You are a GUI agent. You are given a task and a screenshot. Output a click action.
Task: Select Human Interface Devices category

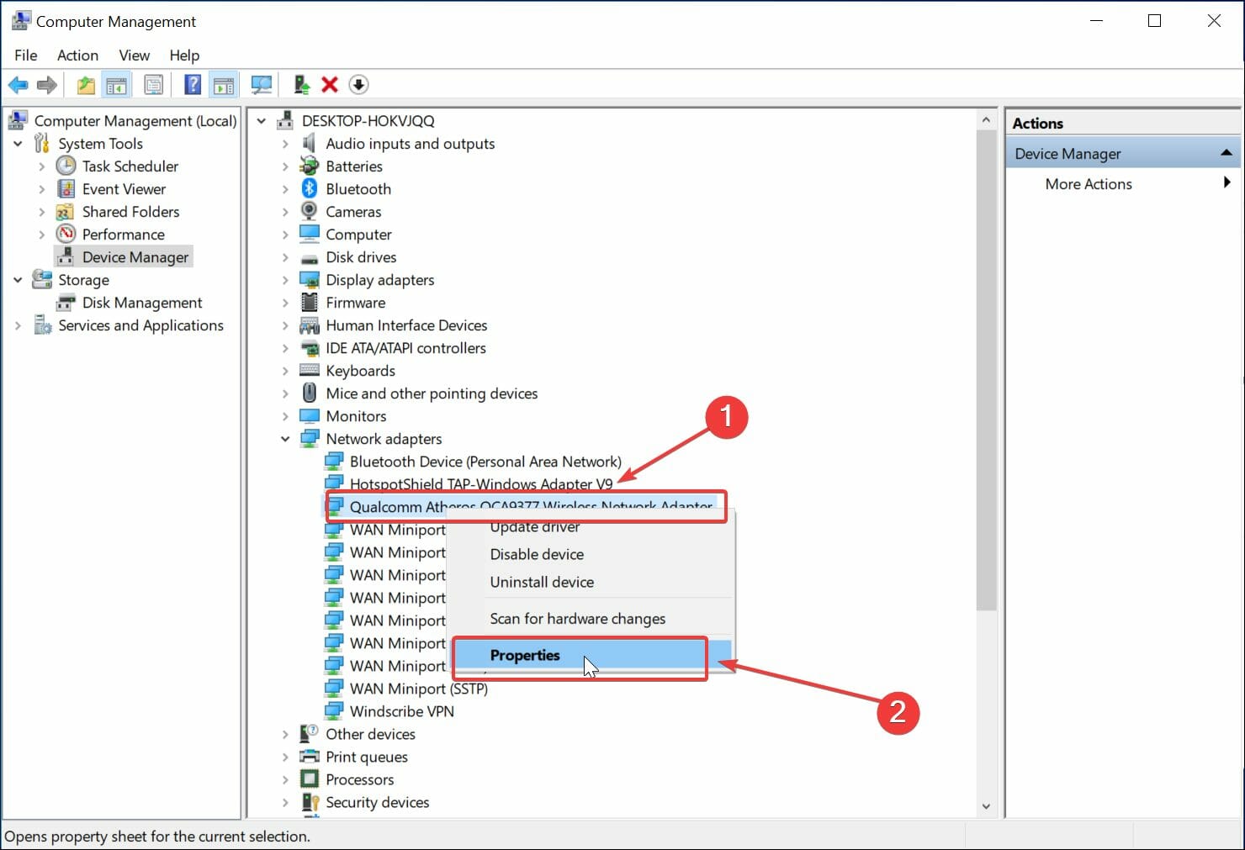point(406,325)
